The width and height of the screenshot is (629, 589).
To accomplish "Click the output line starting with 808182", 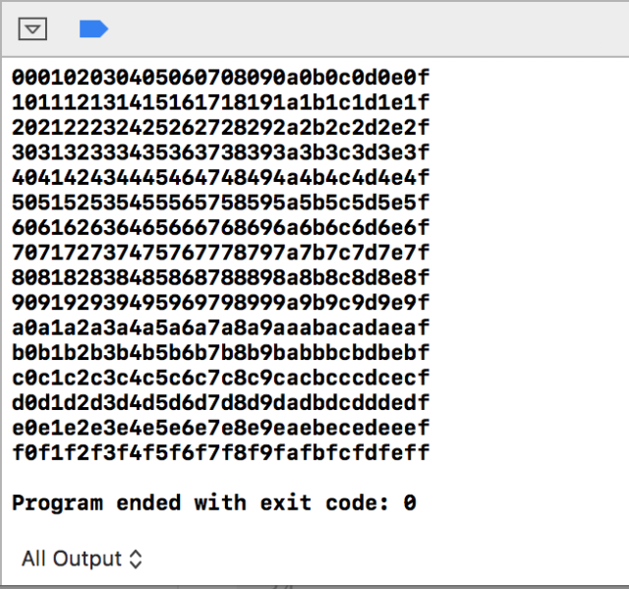I will coord(220,277).
